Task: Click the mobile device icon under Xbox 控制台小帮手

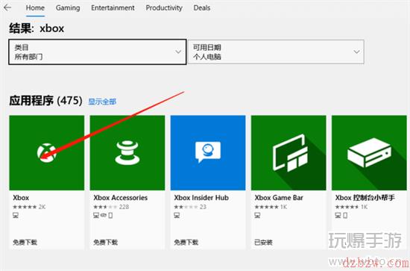Action: 345,216
